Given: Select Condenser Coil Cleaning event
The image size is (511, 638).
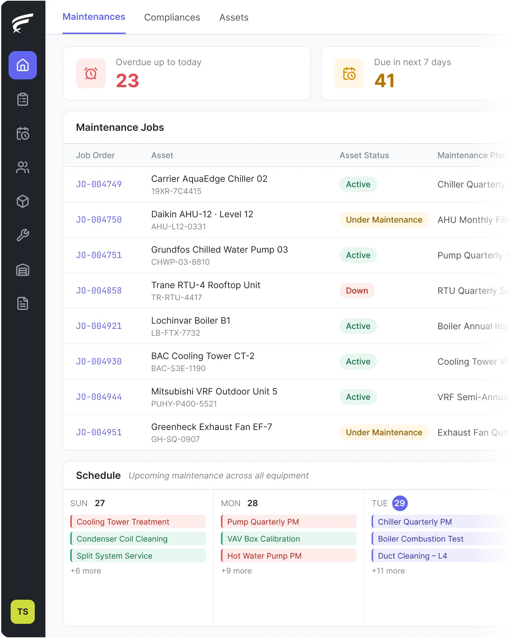Looking at the screenshot, I should tap(138, 539).
